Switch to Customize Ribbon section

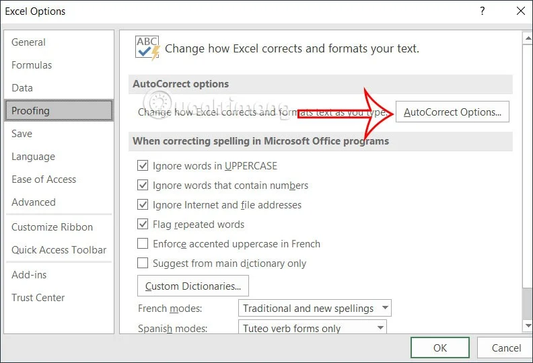click(52, 227)
